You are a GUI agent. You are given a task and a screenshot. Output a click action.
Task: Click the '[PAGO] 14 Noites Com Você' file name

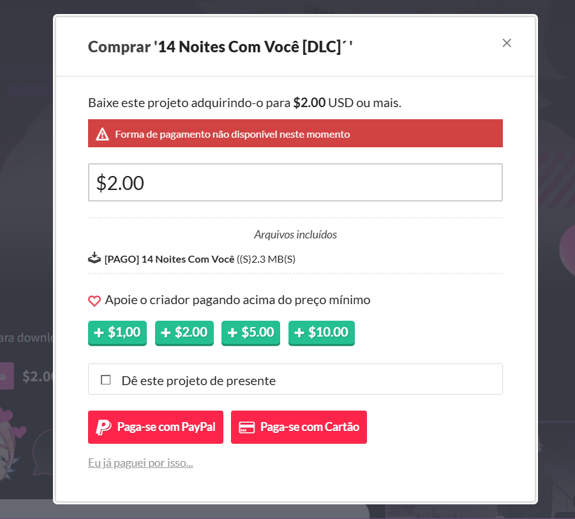click(169, 259)
